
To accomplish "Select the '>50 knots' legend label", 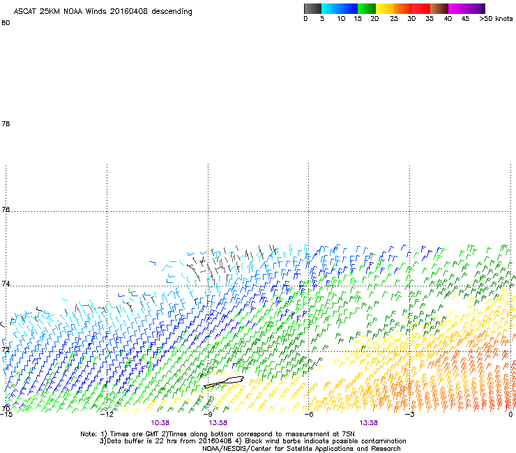I will pyautogui.click(x=496, y=19).
